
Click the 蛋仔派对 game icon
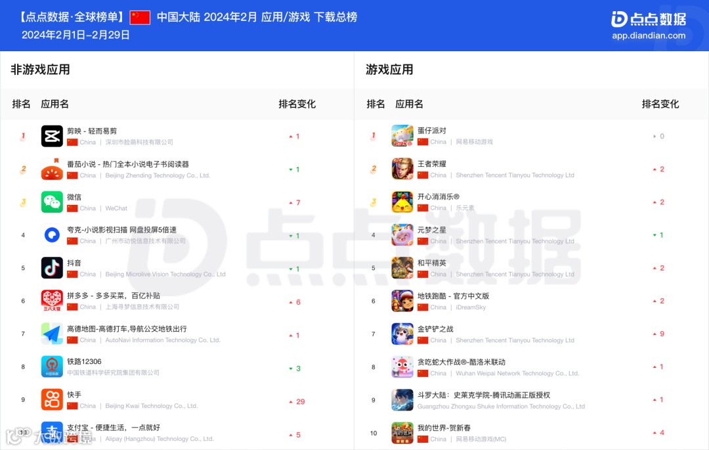(402, 136)
